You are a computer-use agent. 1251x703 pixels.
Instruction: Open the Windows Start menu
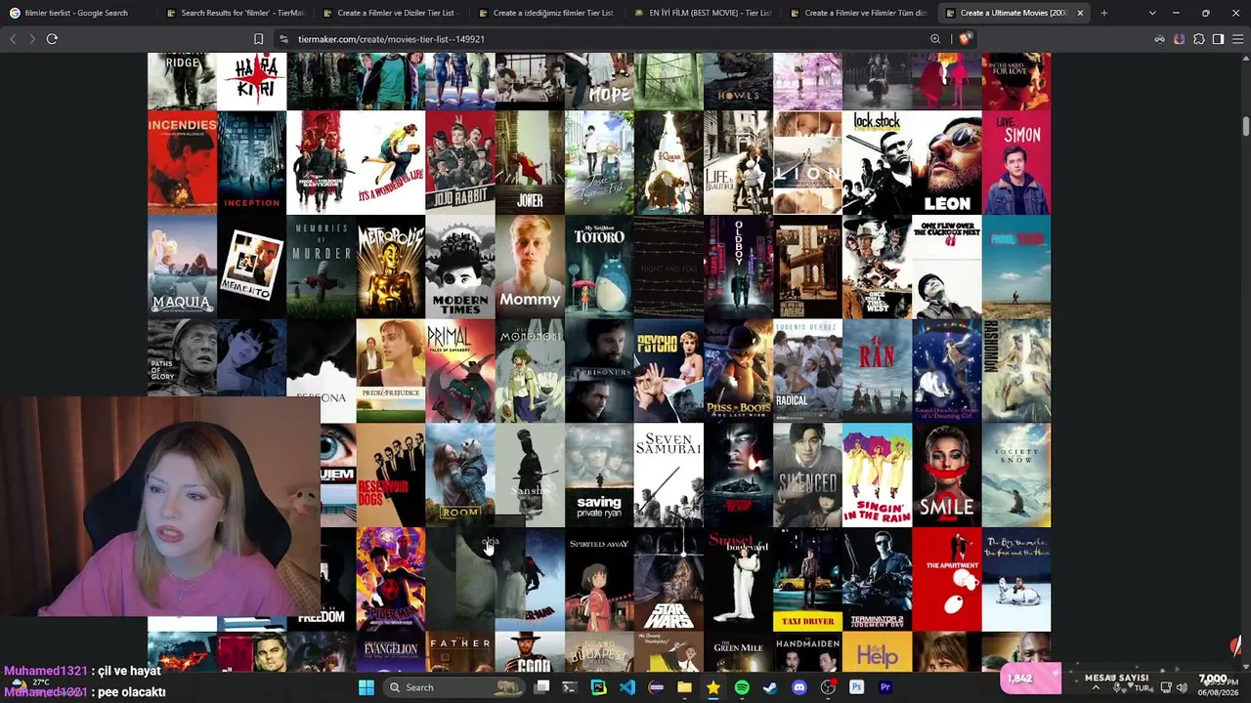[x=367, y=687]
